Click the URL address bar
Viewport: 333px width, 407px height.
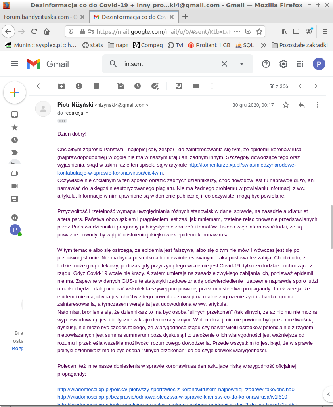click(163, 31)
